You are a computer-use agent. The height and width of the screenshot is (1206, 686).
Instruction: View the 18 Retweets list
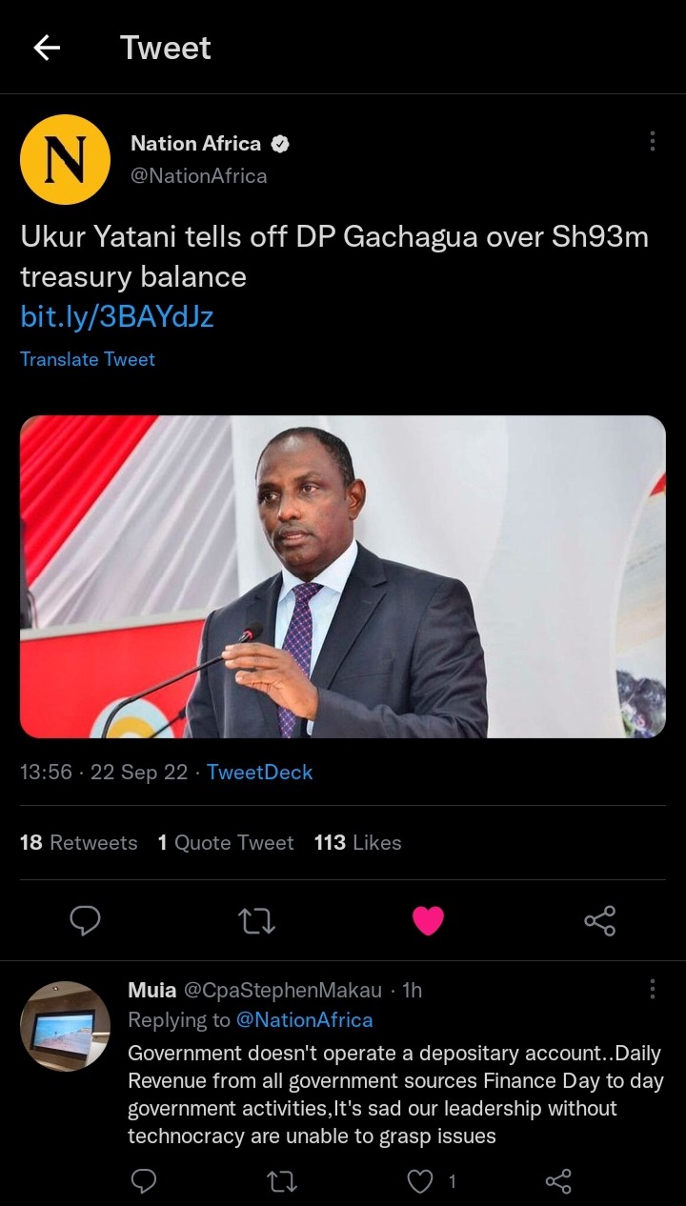(x=79, y=842)
